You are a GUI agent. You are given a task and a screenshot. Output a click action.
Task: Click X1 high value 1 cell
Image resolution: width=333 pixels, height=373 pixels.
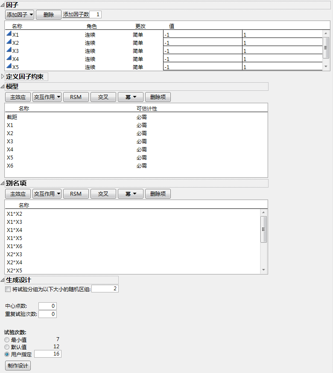click(x=283, y=35)
